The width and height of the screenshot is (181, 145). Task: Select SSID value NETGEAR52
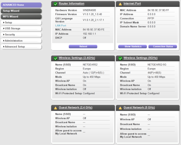click(90, 65)
